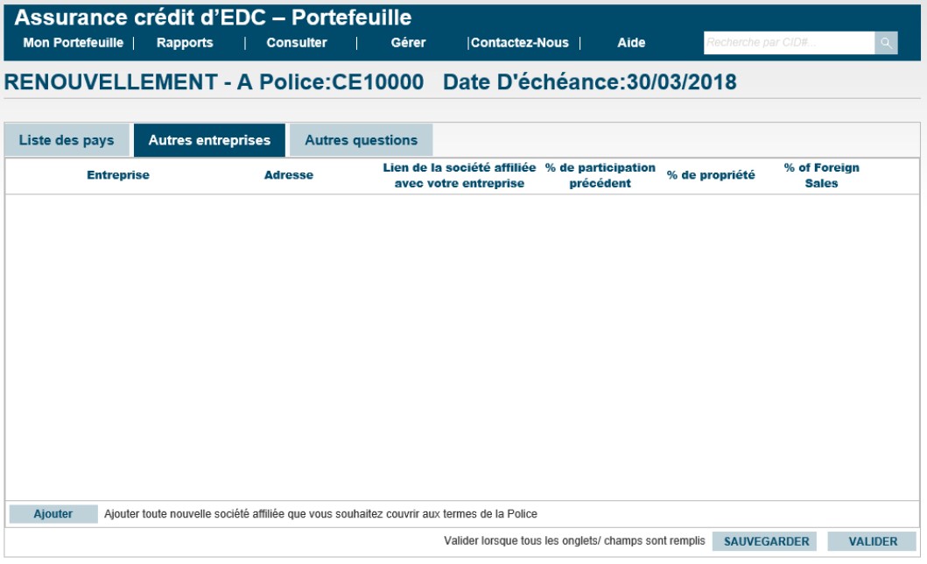This screenshot has width=927, height=564.
Task: Click the % de participation précédent header
Action: coord(600,175)
